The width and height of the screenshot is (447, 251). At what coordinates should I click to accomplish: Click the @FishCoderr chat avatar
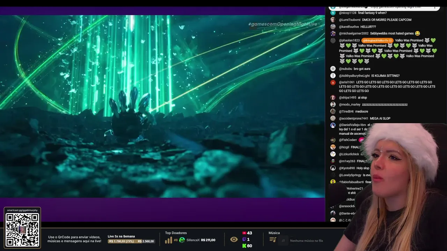coord(333,140)
